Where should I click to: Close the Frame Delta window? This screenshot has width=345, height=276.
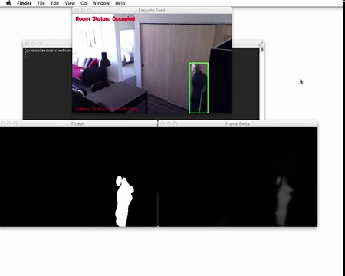(163, 123)
